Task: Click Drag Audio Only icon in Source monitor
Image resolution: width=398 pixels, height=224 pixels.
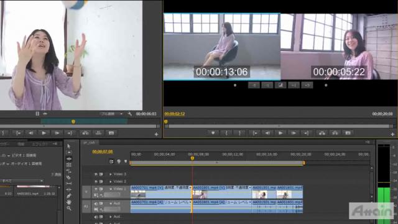Action: tap(45, 114)
